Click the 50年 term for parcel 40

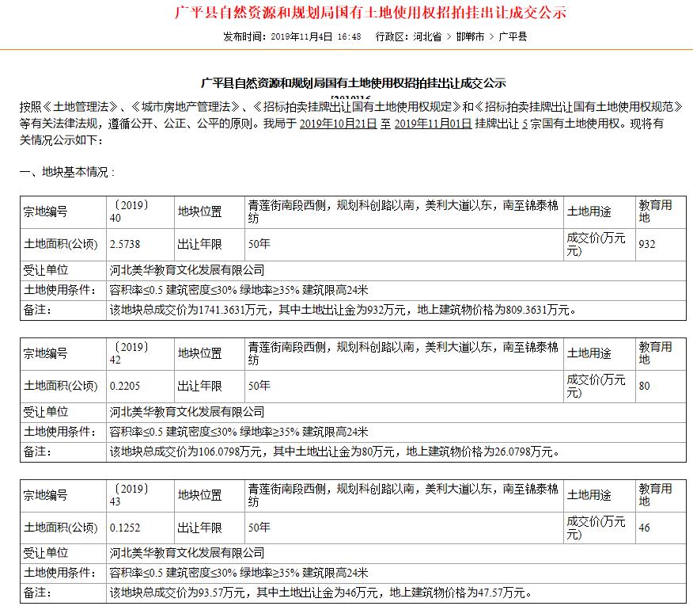(259, 244)
